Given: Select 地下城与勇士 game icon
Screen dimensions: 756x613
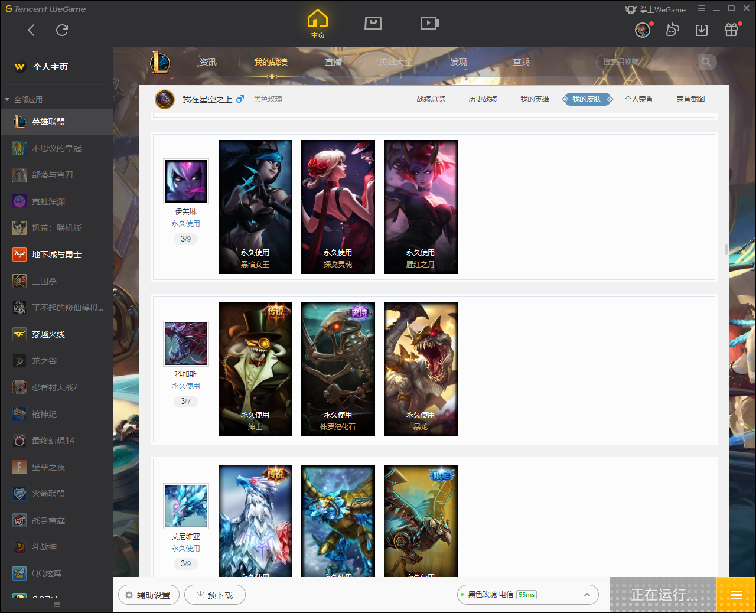Looking at the screenshot, I should 19,255.
